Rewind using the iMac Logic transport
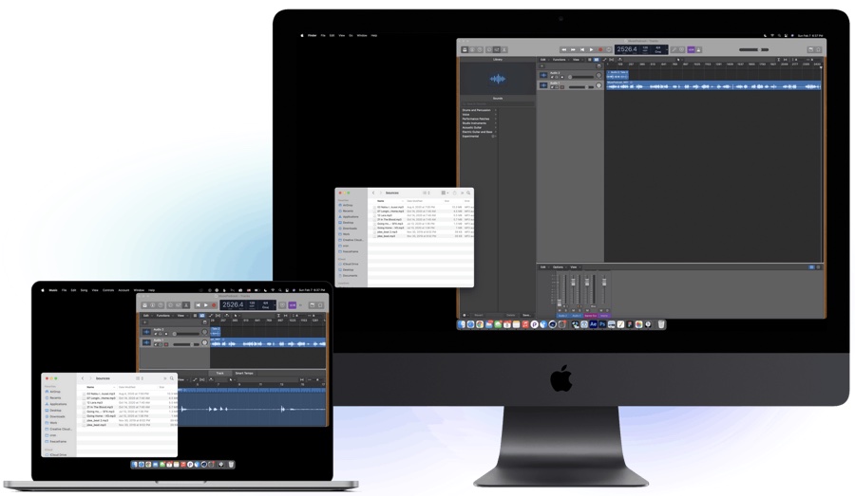Screen dimensions: 855x496 (563, 49)
